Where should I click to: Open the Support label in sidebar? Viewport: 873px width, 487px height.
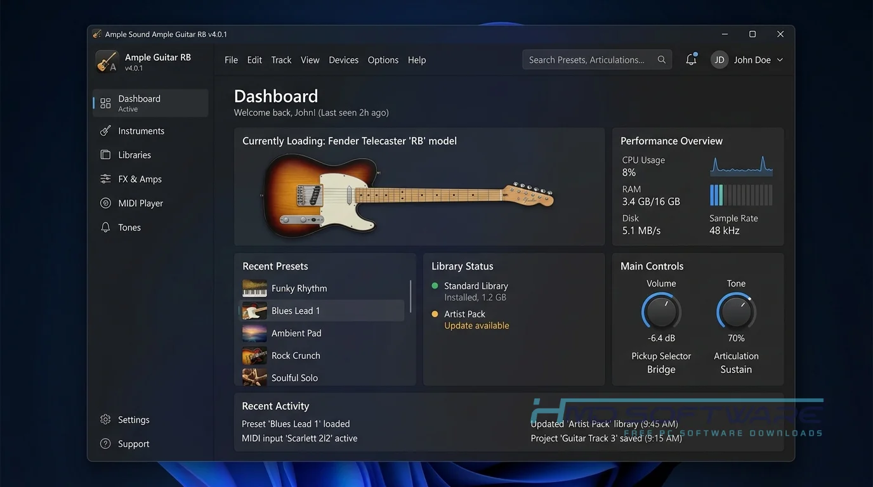[133, 443]
